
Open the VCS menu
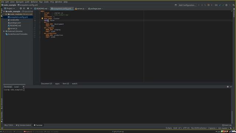click(x=52, y=2)
